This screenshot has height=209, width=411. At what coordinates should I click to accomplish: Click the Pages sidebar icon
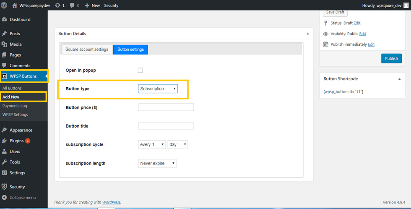tap(4, 55)
